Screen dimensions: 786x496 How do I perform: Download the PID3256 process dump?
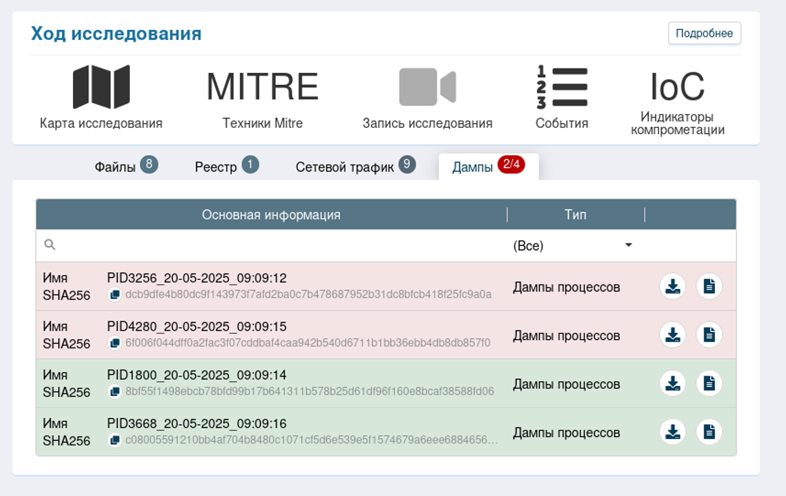point(673,286)
